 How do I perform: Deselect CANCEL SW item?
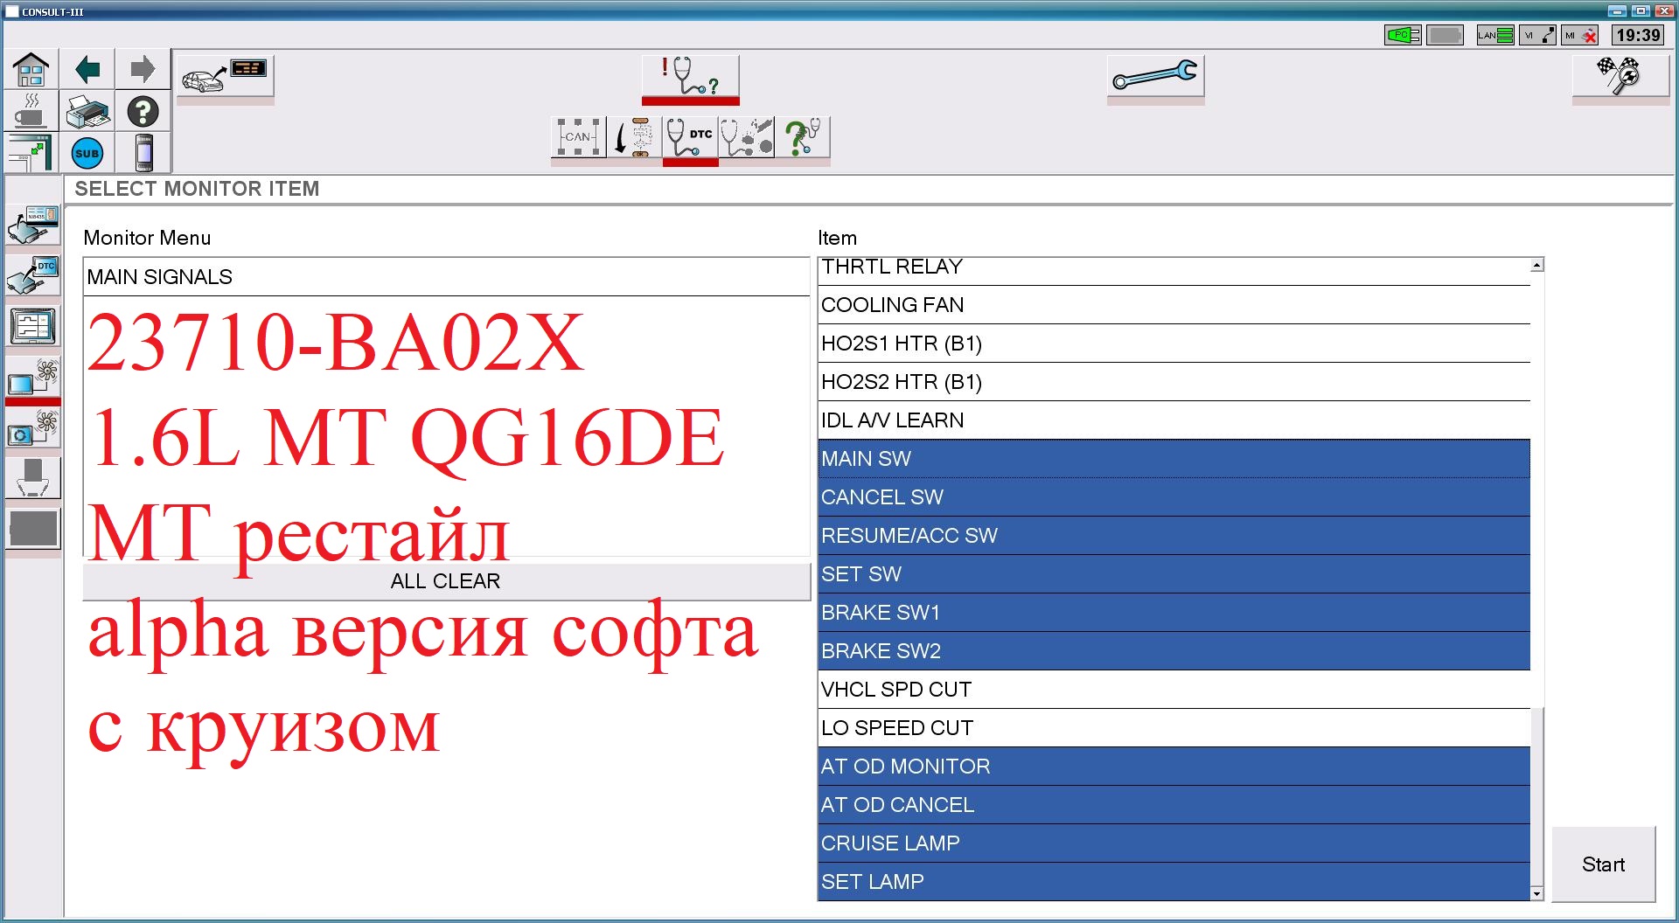(1174, 497)
